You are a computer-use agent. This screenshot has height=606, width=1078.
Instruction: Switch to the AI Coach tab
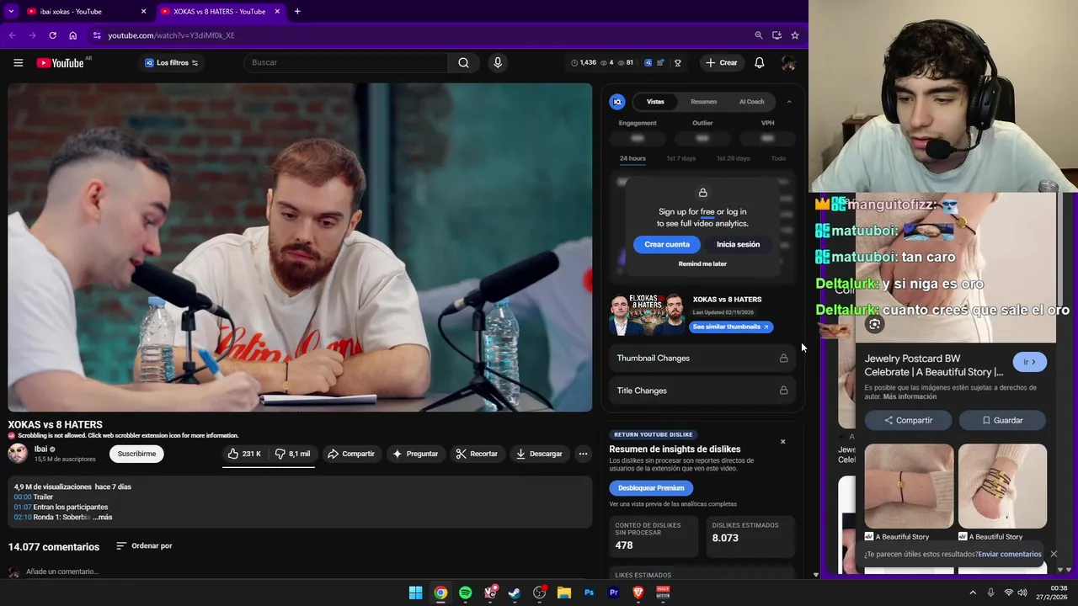[751, 102]
